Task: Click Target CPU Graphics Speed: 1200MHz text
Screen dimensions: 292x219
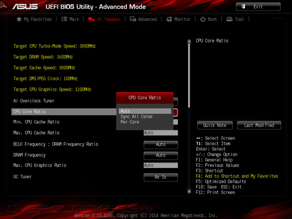Action: pos(52,89)
